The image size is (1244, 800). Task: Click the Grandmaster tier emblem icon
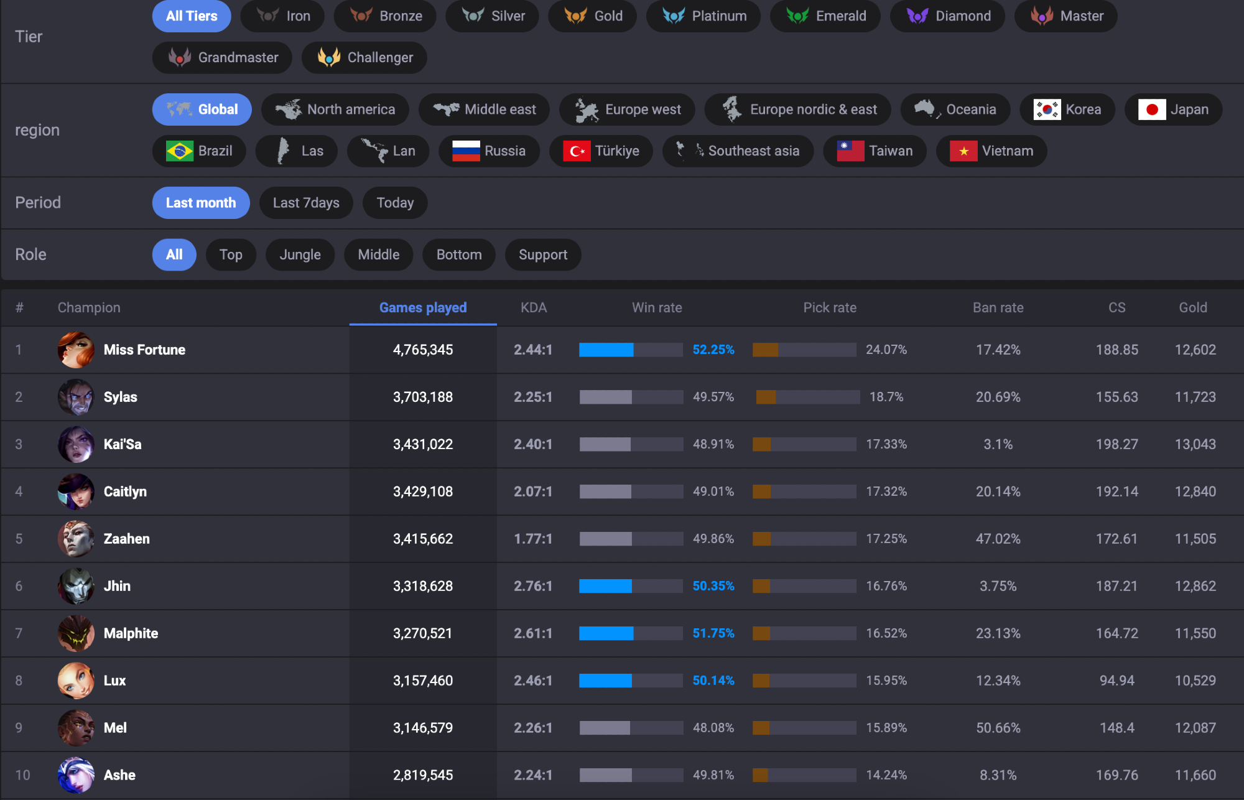click(179, 57)
